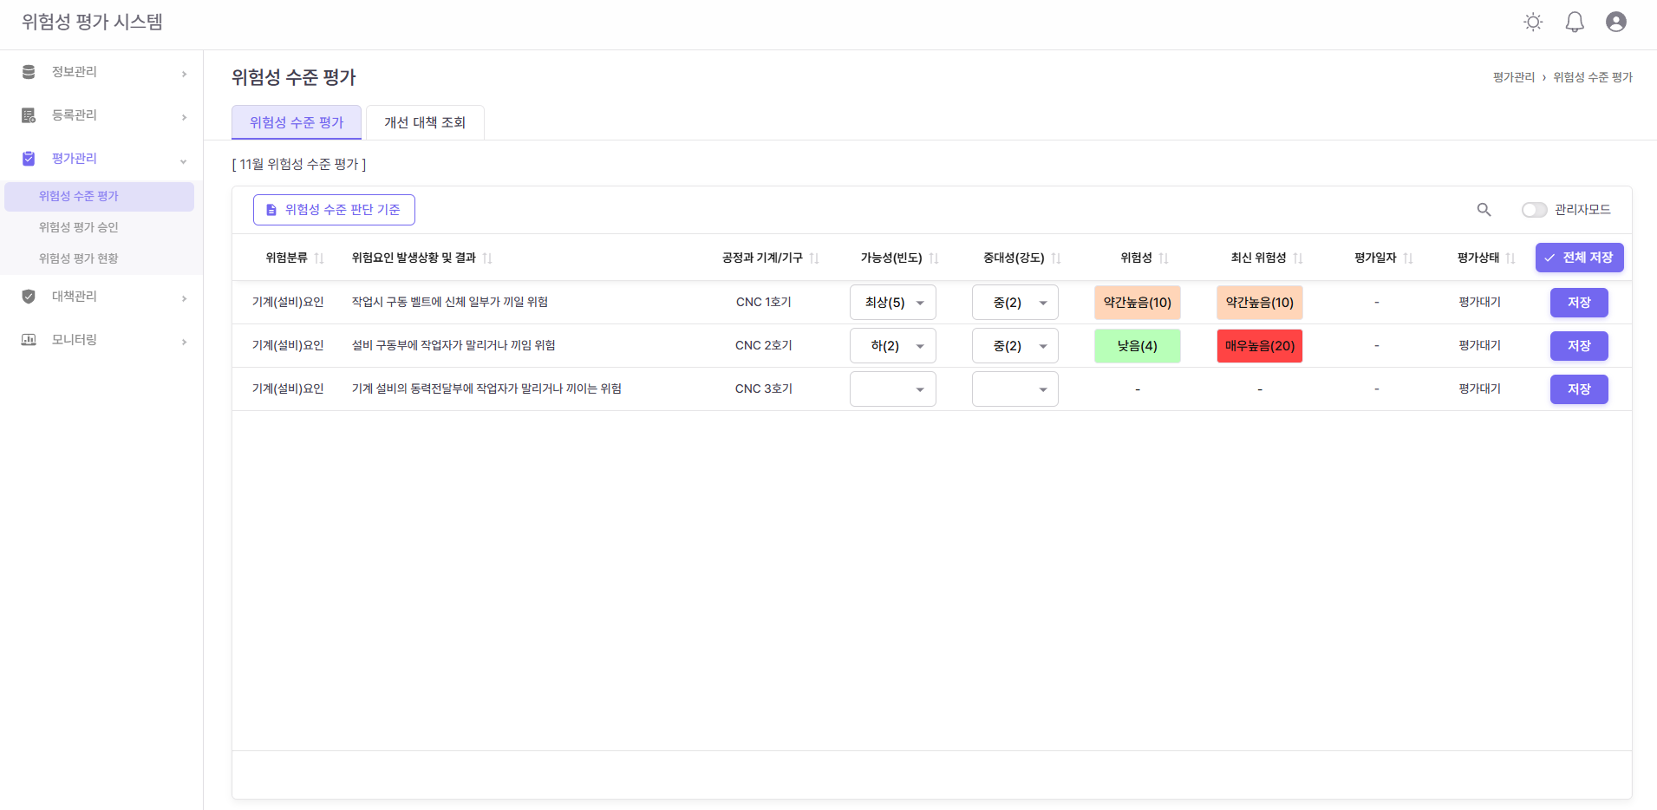Click the 정보관리 database icon in sidebar
Viewport: 1657px width, 810px height.
pyautogui.click(x=29, y=72)
